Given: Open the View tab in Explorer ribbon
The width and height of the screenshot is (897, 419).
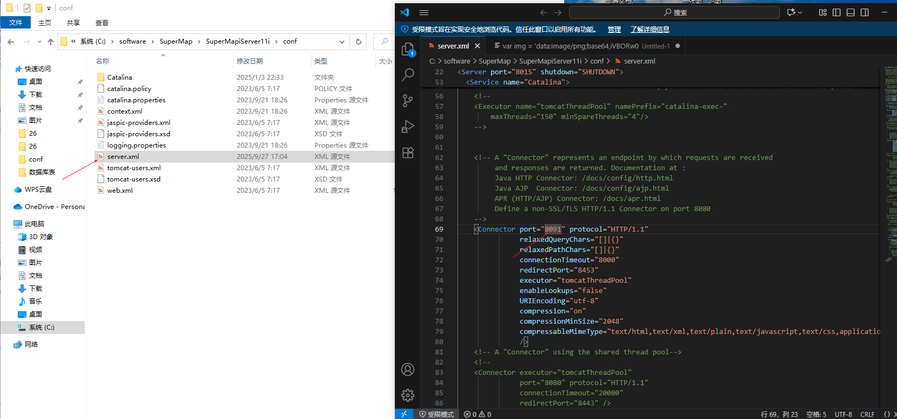Looking at the screenshot, I should [x=102, y=23].
